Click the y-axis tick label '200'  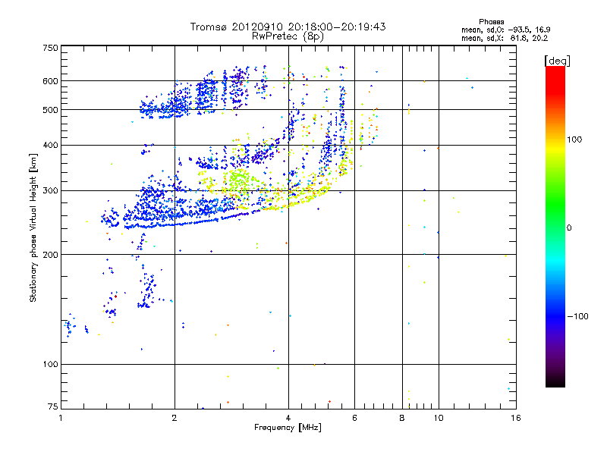point(50,255)
